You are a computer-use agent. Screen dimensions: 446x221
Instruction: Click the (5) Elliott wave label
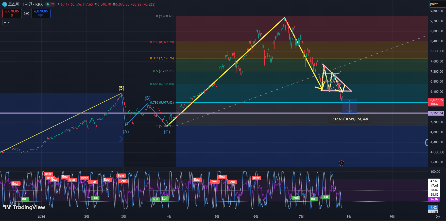pos(122,88)
